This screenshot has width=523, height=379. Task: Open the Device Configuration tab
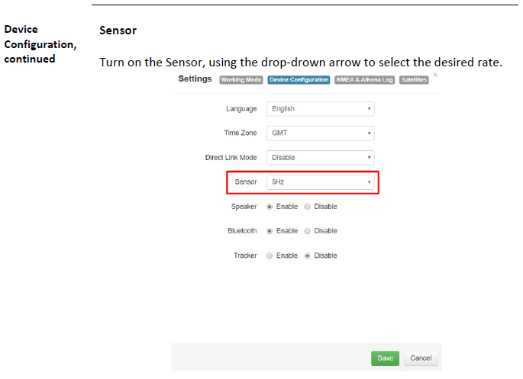pos(299,80)
